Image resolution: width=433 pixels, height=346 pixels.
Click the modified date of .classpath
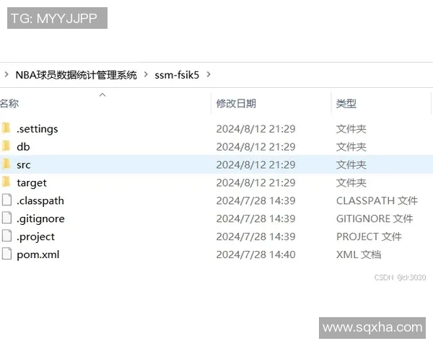pyautogui.click(x=255, y=200)
